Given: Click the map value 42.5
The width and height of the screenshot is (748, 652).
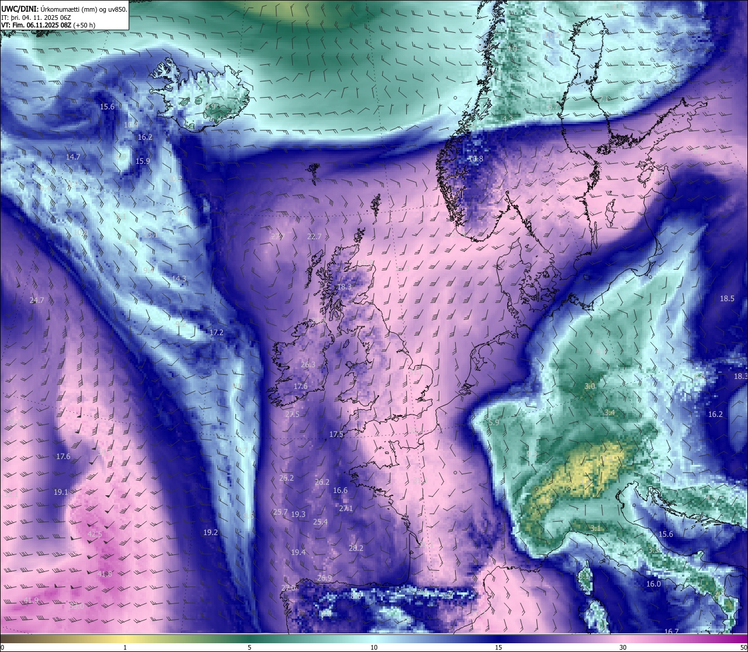Looking at the screenshot, I should (x=95, y=534).
